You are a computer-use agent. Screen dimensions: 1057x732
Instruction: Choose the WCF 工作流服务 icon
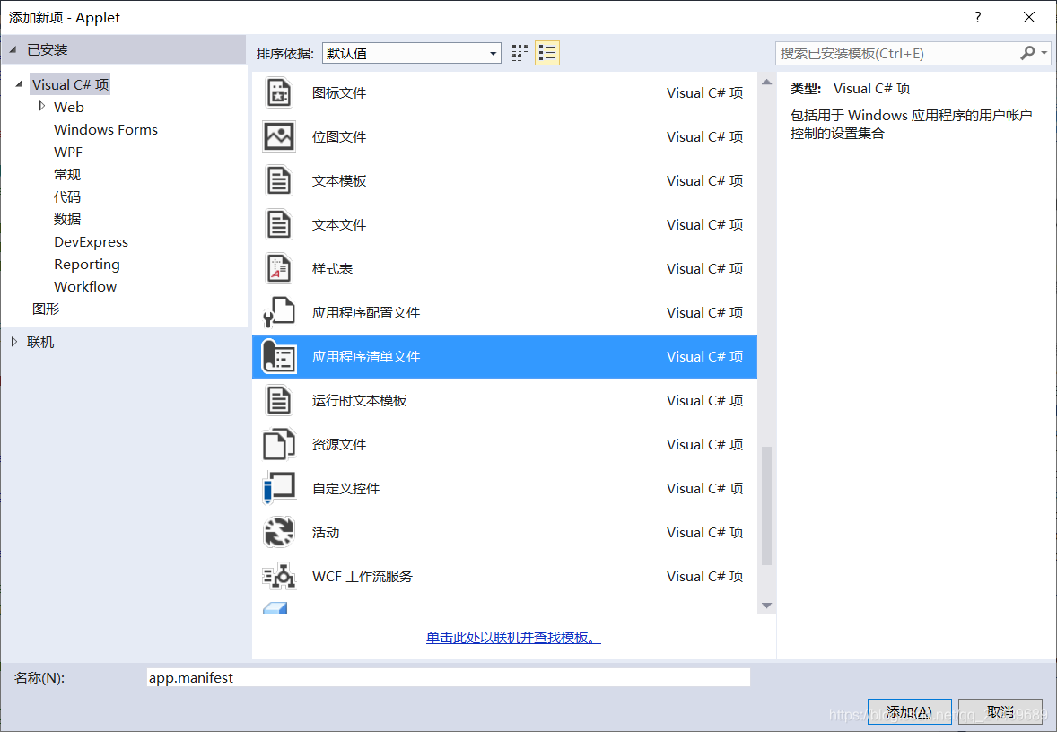(278, 576)
